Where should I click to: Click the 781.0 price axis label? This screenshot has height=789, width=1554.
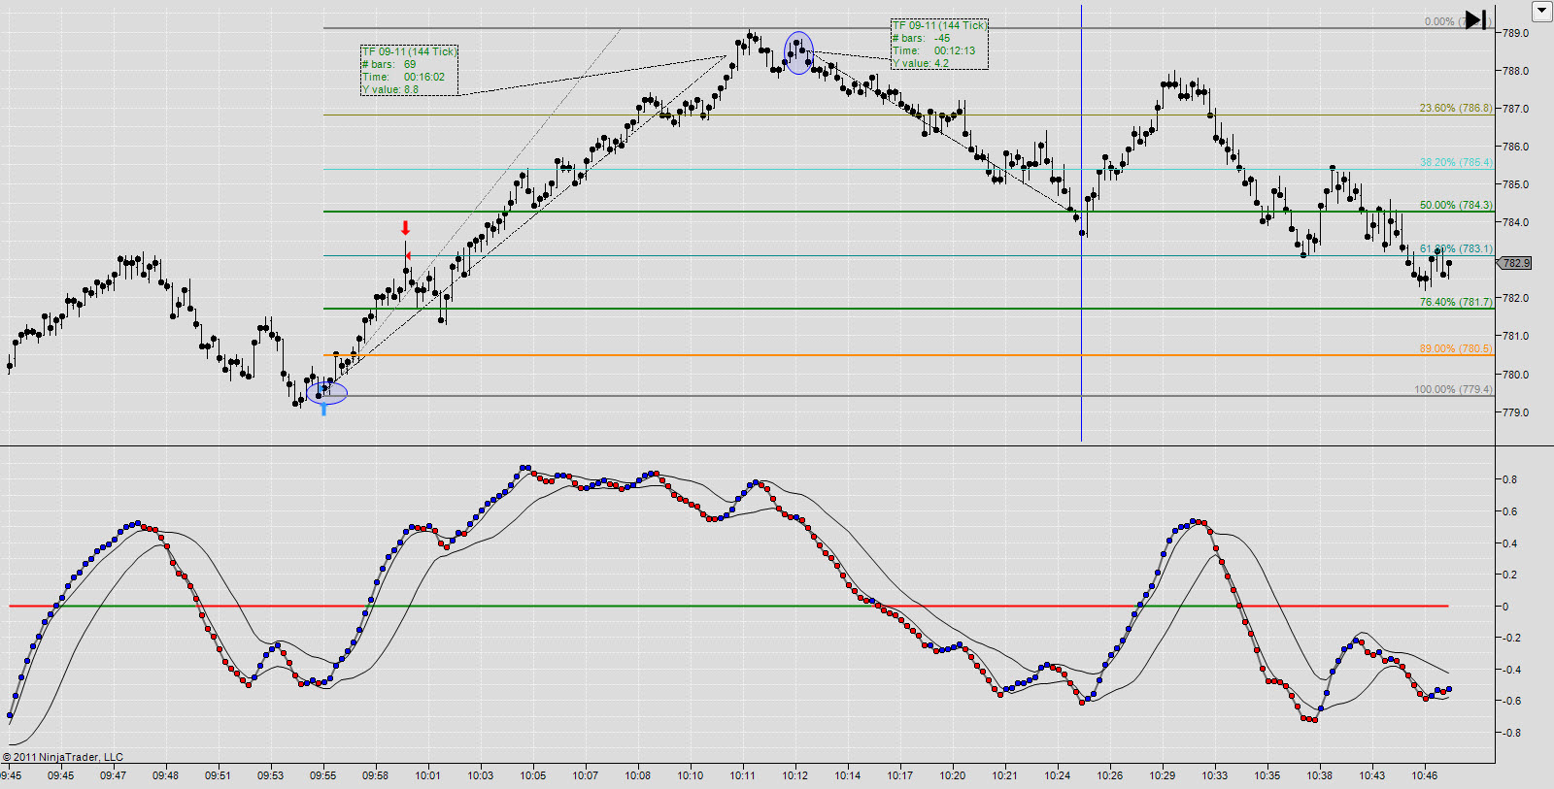coord(1515,336)
